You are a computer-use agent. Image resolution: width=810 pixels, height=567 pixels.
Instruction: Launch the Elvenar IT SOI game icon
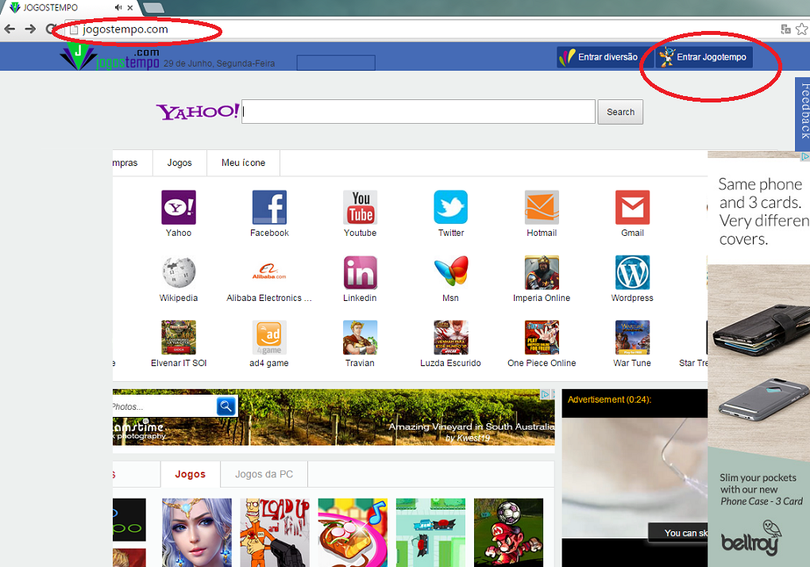pyautogui.click(x=178, y=337)
